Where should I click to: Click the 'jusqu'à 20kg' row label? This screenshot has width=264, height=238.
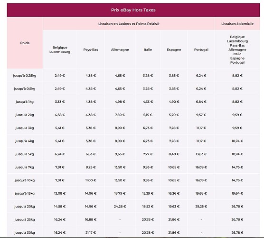point(25,207)
